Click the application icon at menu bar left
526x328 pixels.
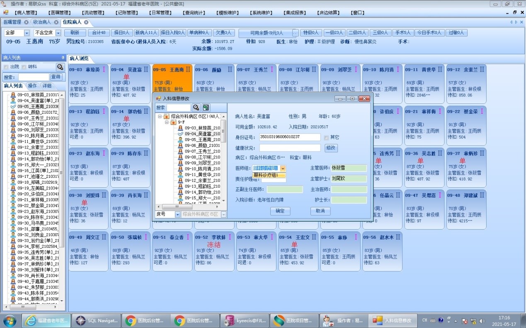pyautogui.click(x=6, y=12)
